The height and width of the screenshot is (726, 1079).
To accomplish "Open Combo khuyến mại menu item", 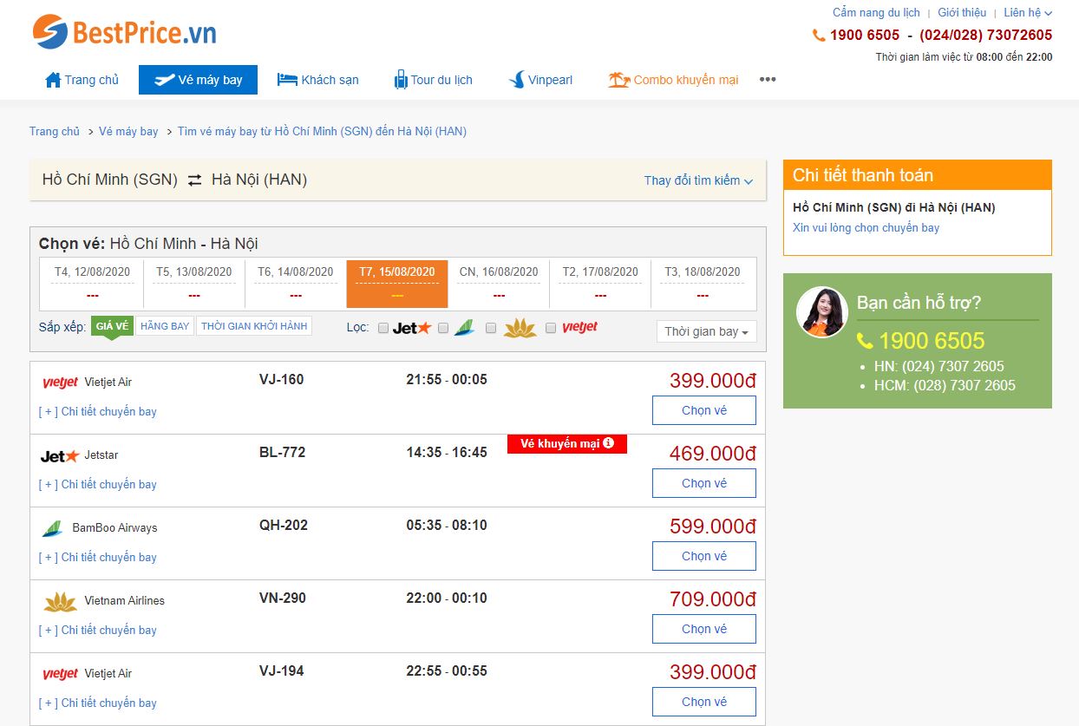I will click(673, 80).
